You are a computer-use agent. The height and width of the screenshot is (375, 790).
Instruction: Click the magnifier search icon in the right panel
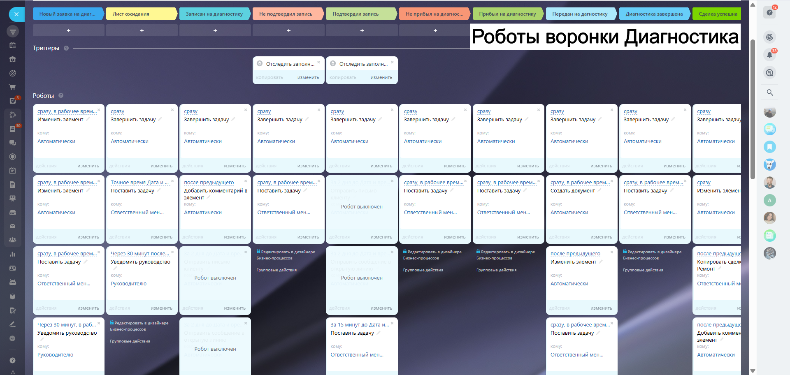pyautogui.click(x=770, y=93)
